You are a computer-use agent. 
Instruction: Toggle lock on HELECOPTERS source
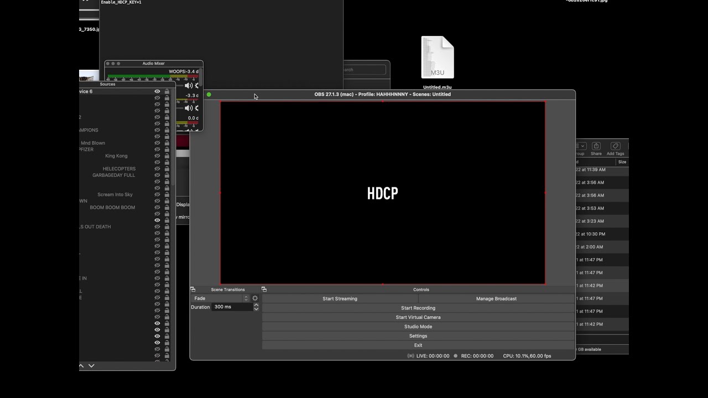[x=166, y=169]
